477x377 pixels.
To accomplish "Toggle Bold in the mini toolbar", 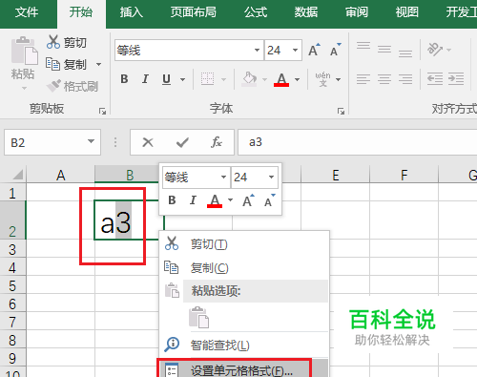I will pos(172,200).
